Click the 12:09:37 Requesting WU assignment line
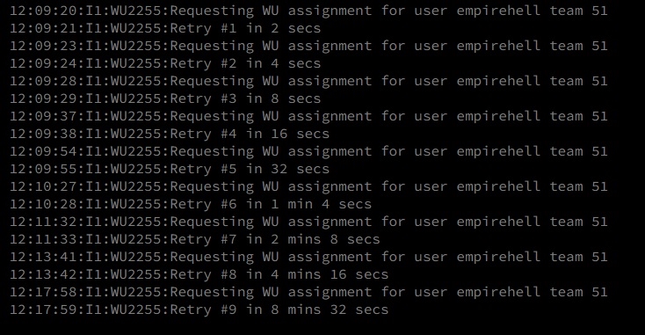 pos(308,116)
